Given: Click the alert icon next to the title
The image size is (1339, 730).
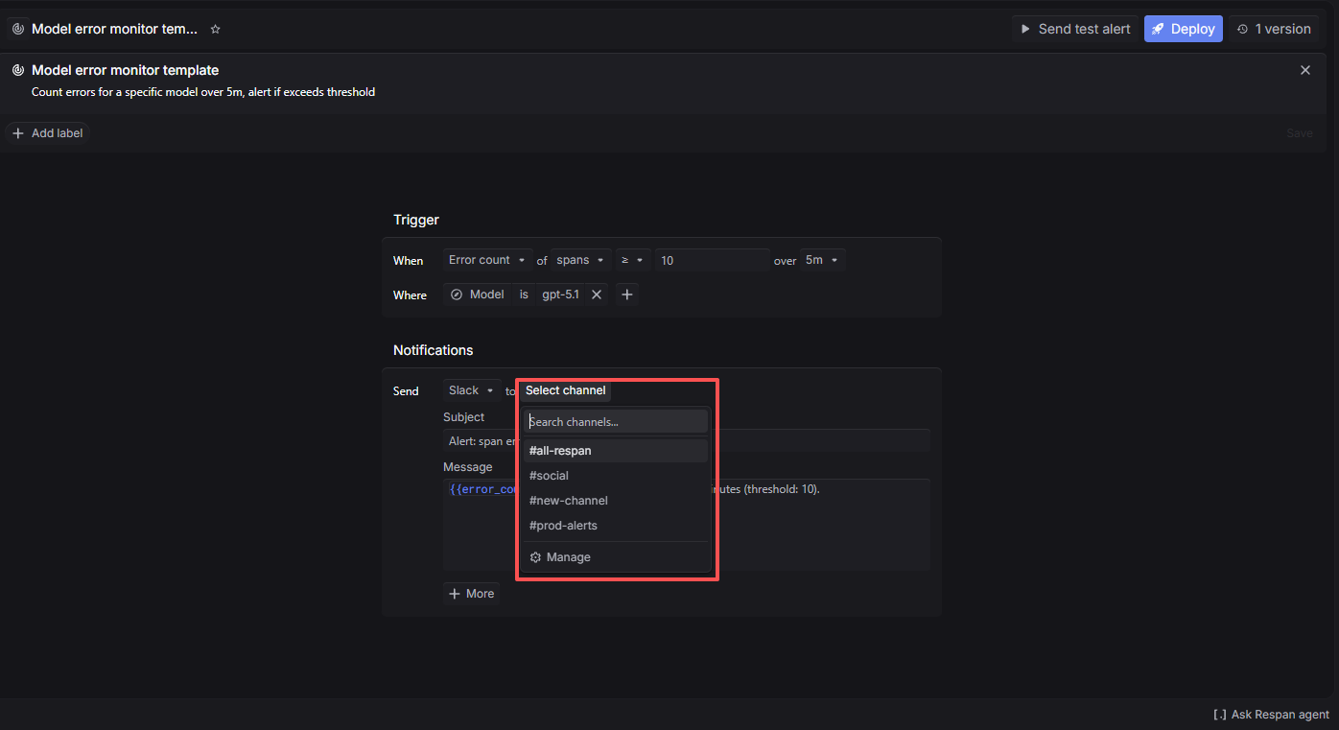Looking at the screenshot, I should (x=17, y=29).
